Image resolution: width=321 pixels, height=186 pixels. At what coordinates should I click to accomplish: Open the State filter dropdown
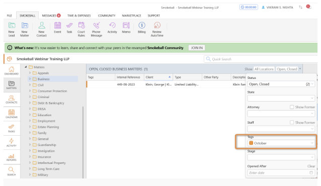tap(281, 98)
